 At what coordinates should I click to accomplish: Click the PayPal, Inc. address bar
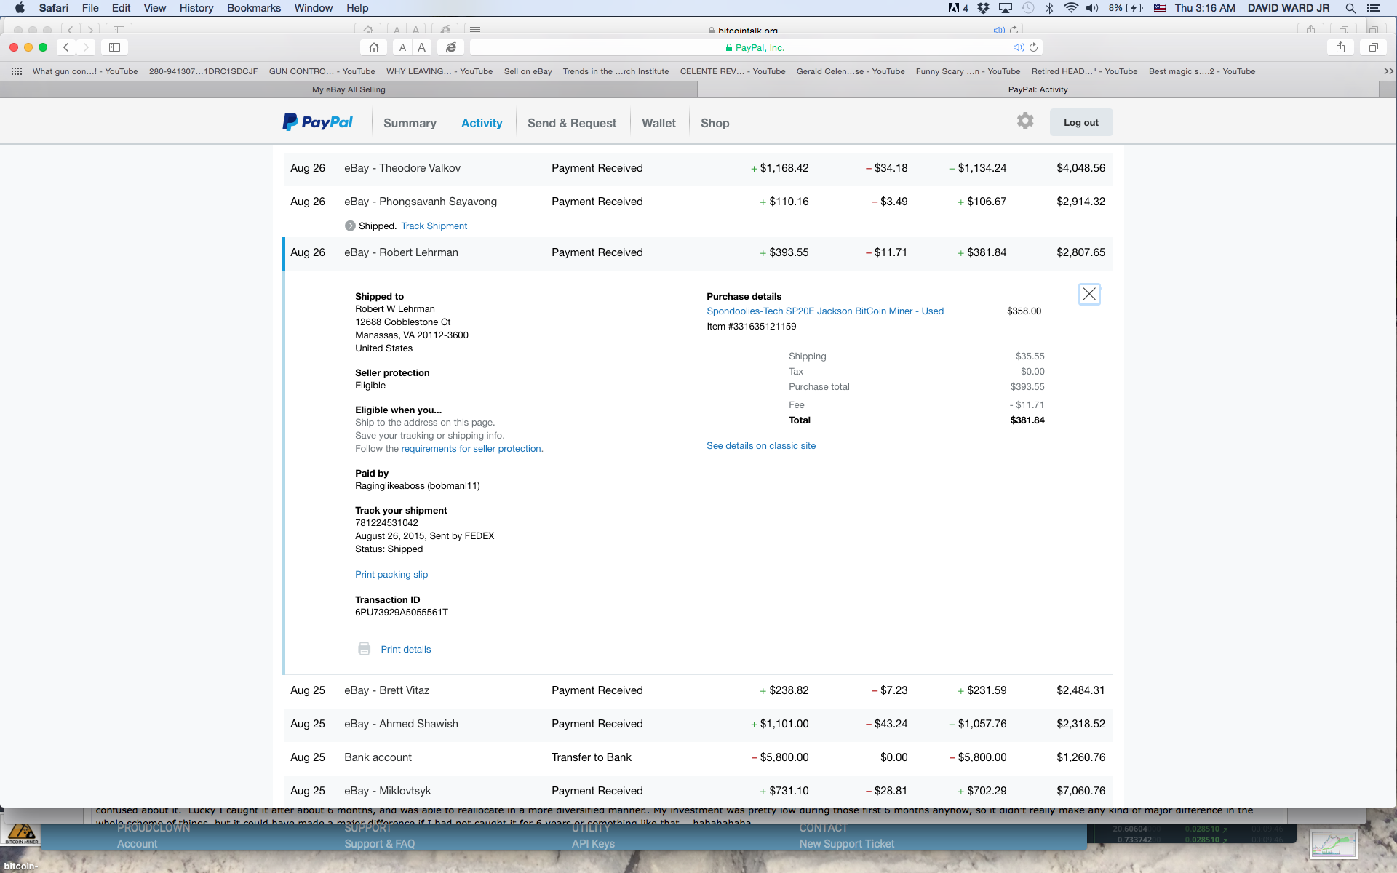click(x=757, y=47)
